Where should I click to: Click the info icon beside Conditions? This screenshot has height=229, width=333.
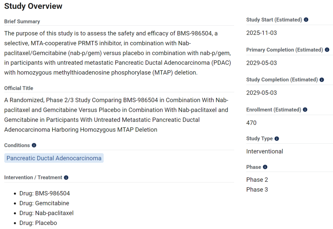pyautogui.click(x=34, y=145)
